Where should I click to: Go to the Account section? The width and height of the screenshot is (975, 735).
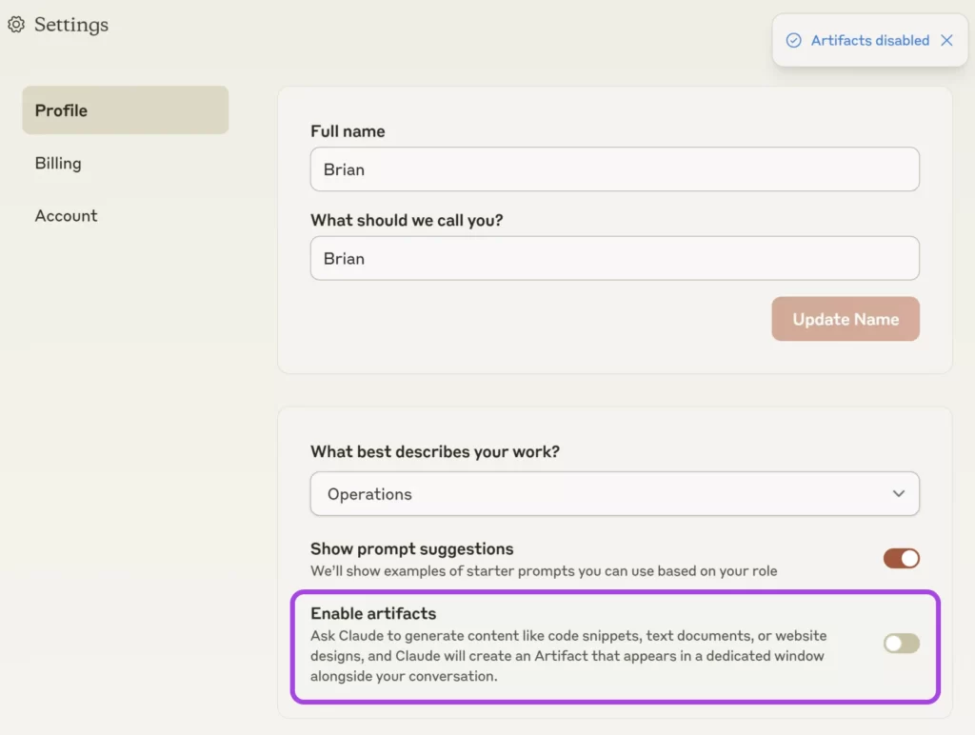click(x=66, y=216)
